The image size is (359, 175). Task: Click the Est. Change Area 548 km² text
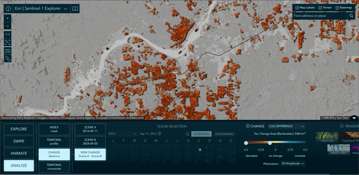279,134
